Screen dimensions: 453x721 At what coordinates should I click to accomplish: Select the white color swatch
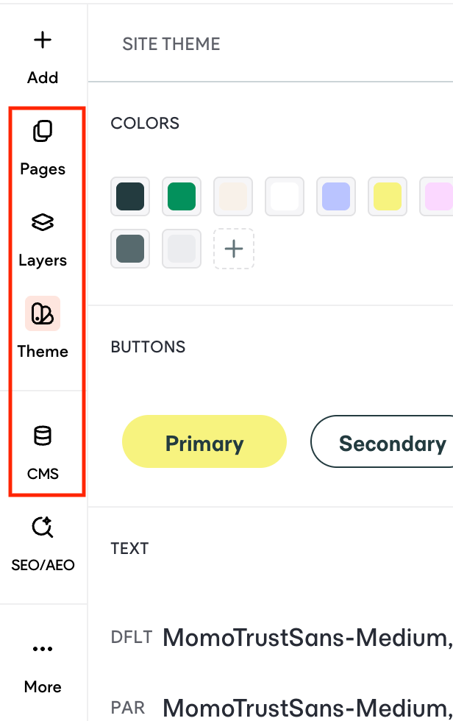pos(285,196)
